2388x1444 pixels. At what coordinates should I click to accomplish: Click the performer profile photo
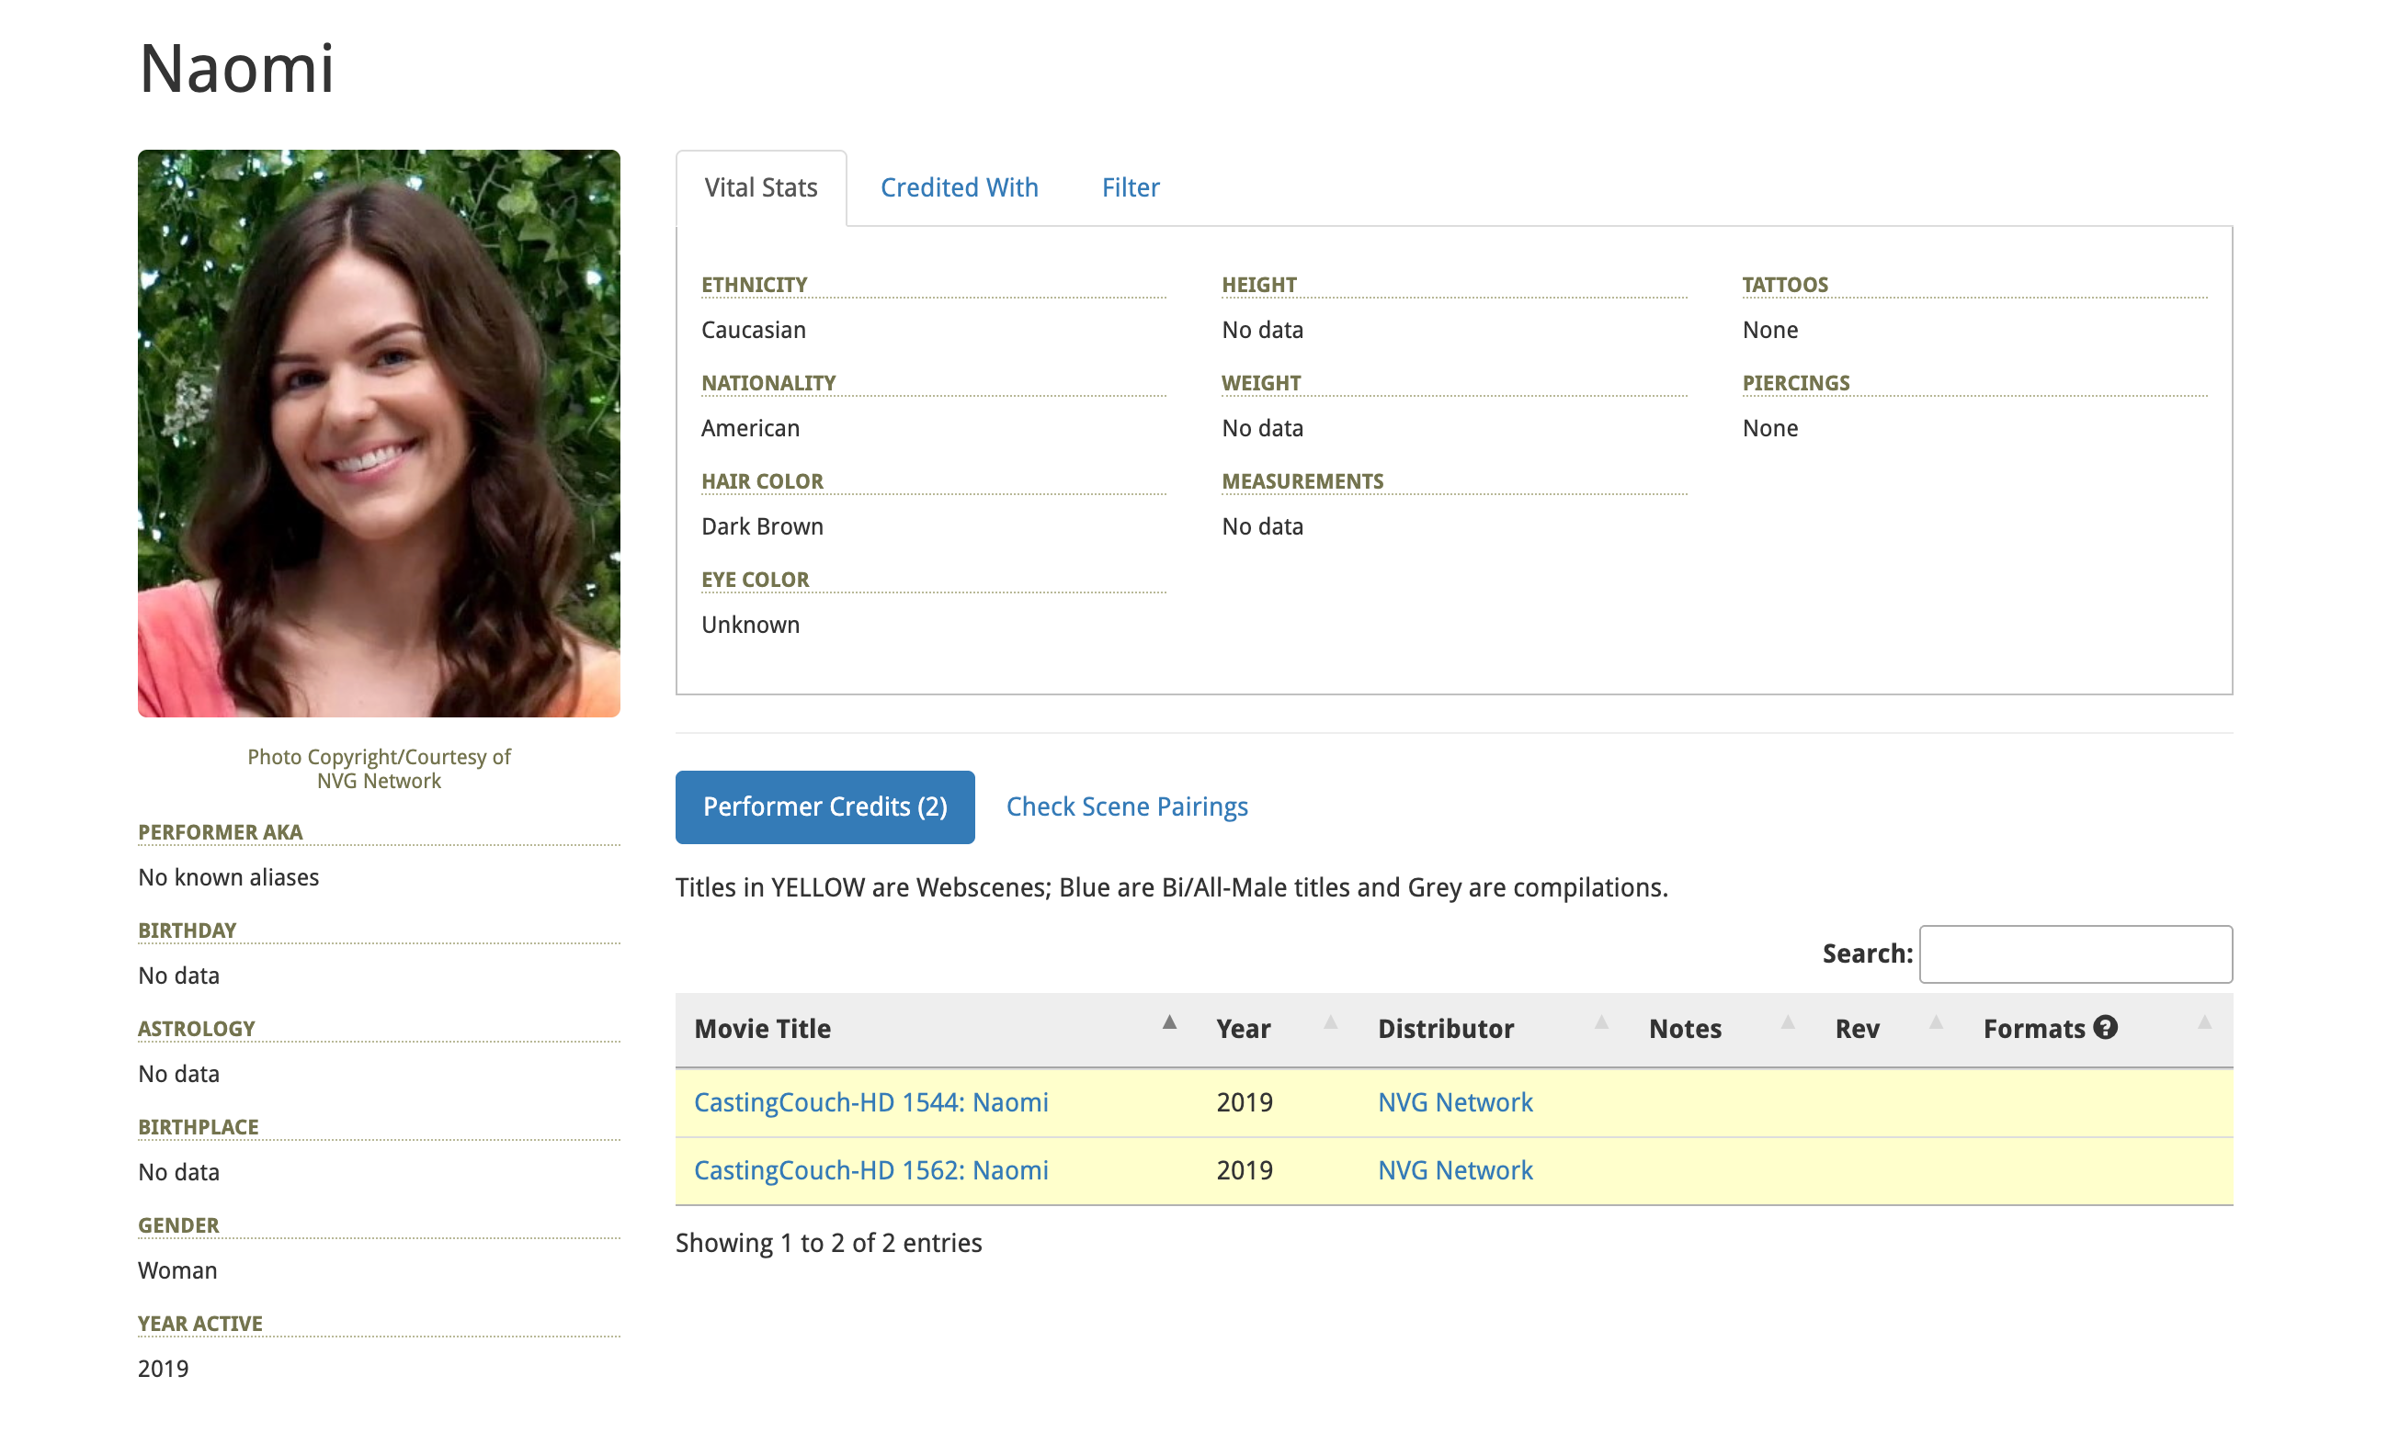click(379, 433)
